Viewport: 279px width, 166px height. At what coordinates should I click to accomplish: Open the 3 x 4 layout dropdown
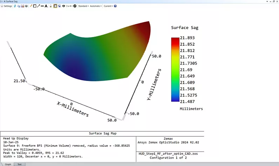coord(69,6)
